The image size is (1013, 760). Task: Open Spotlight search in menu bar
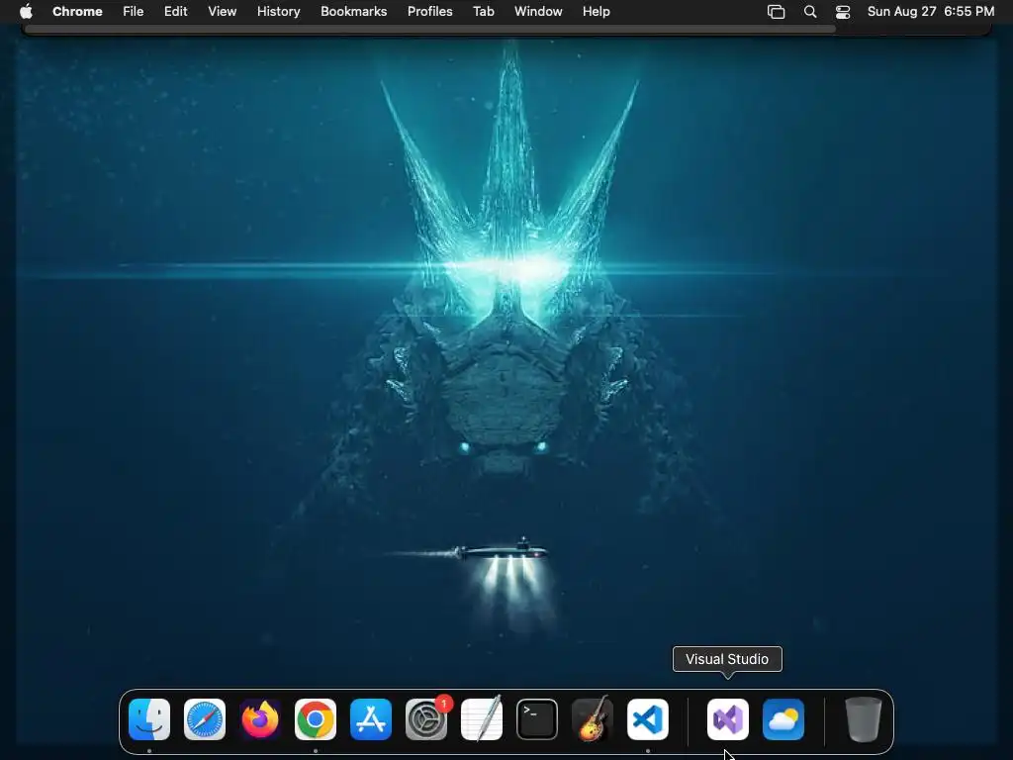click(810, 12)
